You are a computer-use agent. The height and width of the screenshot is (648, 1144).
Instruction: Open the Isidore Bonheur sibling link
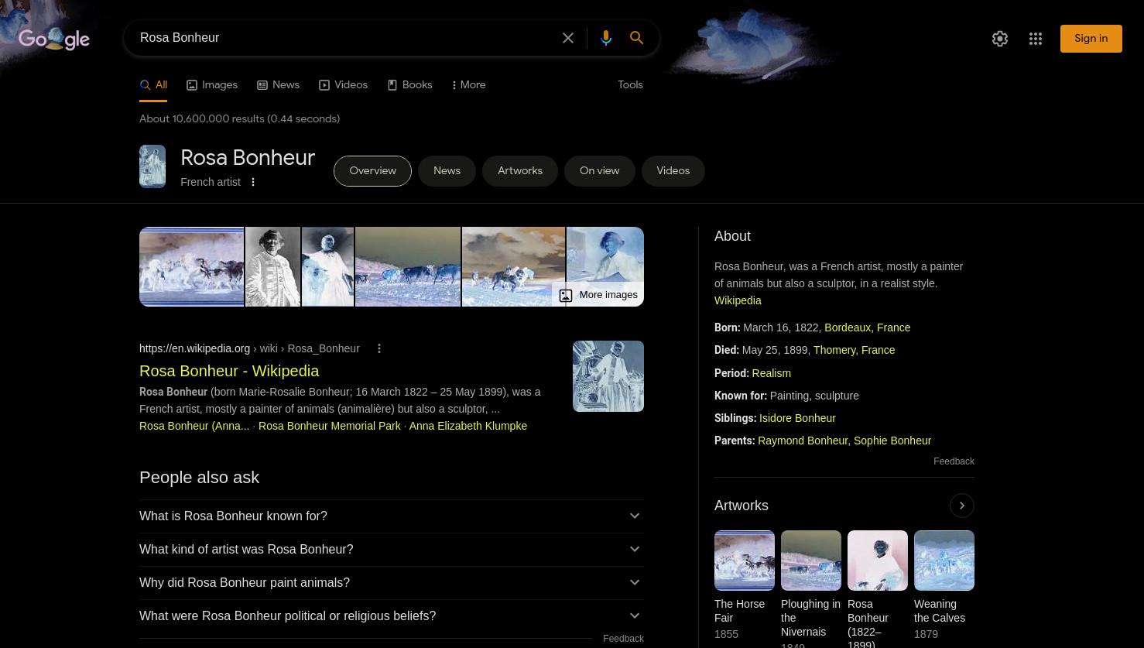(797, 418)
